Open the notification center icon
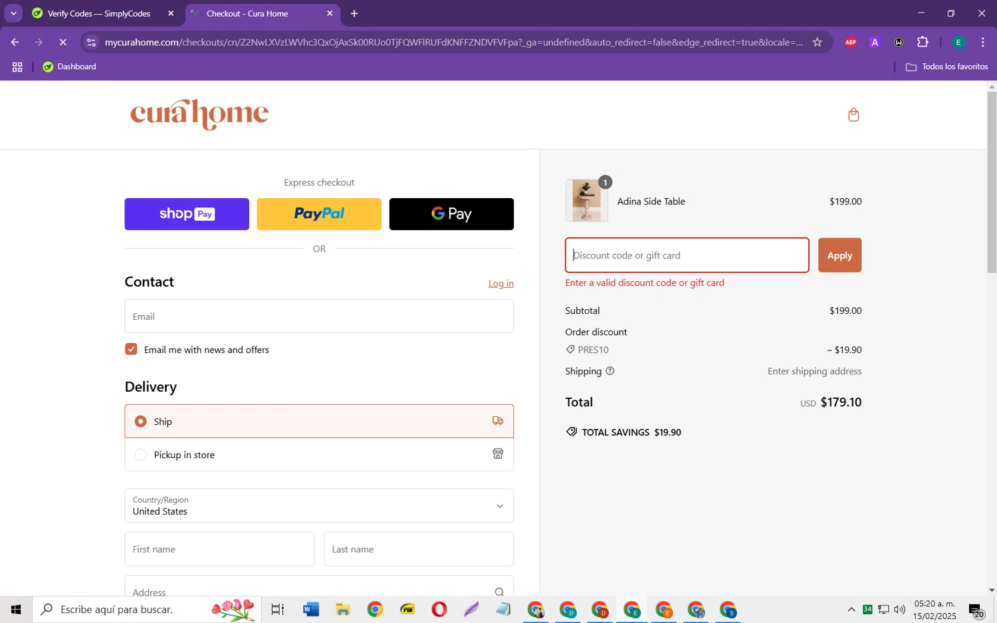Screen dimensions: 997x623 tap(976, 610)
